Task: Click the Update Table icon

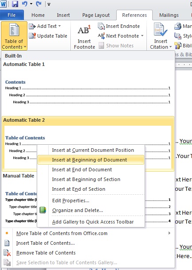Action: 32,36
